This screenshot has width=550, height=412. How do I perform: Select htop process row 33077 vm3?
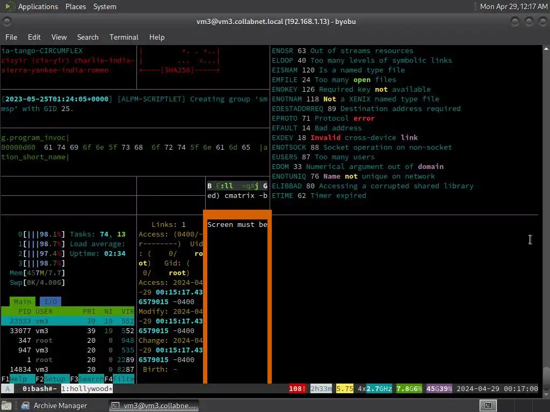pos(68,330)
